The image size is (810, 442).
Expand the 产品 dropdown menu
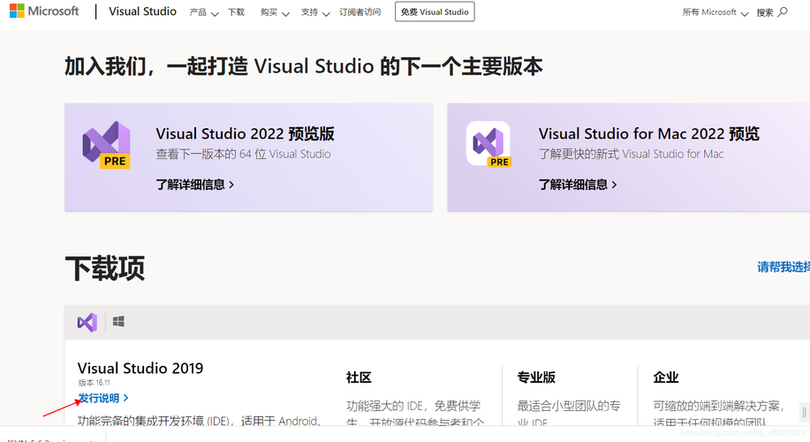tap(203, 12)
